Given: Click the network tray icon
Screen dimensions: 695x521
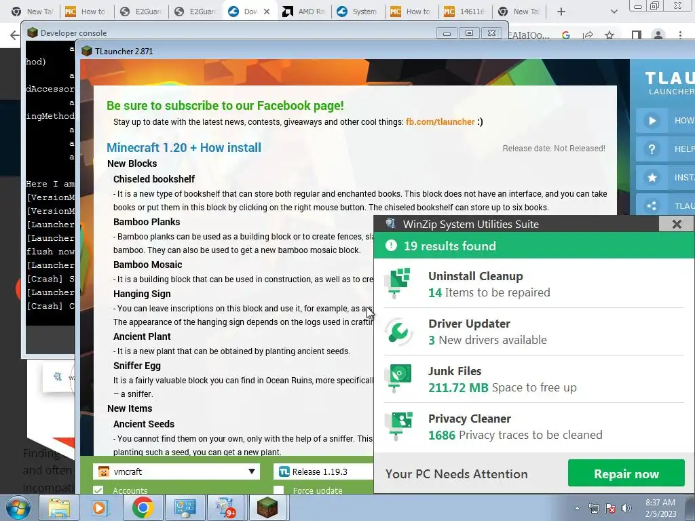Looking at the screenshot, I should click(x=593, y=508).
